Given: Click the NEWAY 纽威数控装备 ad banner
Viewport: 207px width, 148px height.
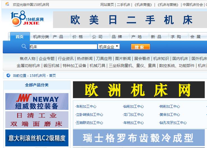Looking at the screenshot, I should [37, 101].
